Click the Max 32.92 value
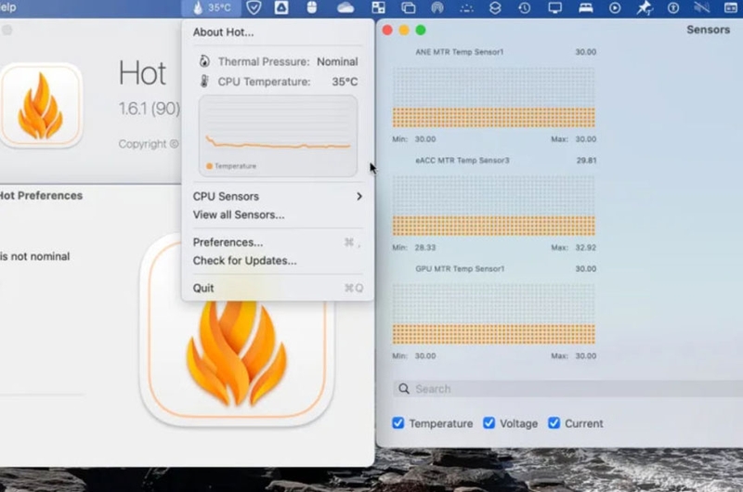 coord(586,247)
